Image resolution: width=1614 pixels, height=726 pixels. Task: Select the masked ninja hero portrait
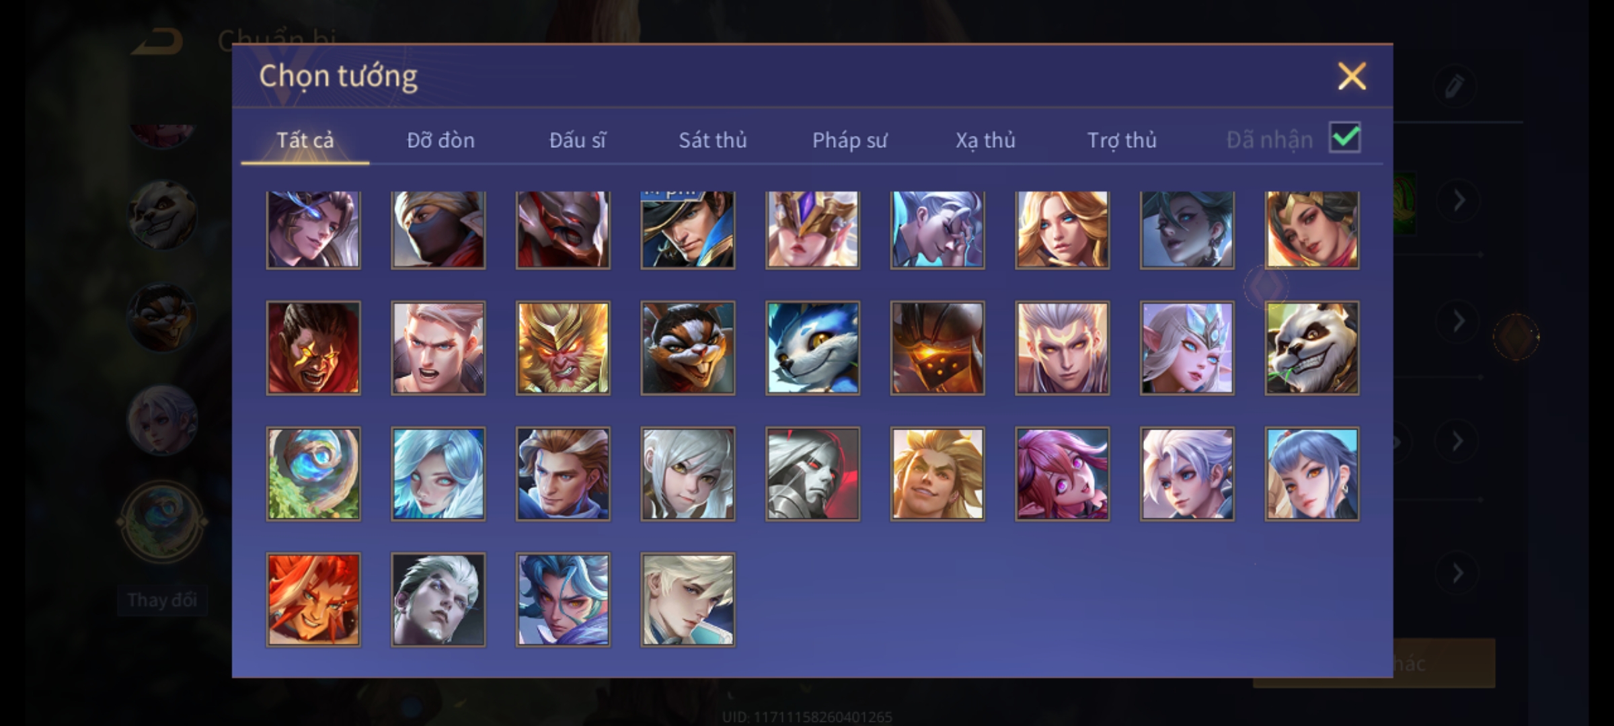(438, 230)
